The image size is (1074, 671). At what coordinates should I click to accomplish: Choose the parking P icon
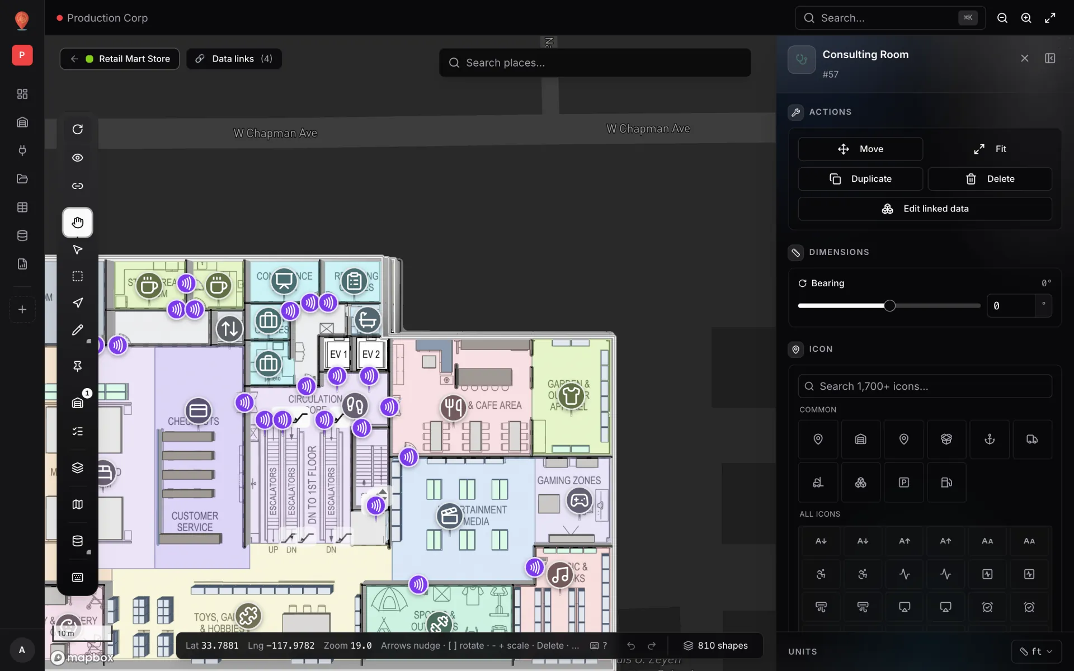(x=903, y=483)
